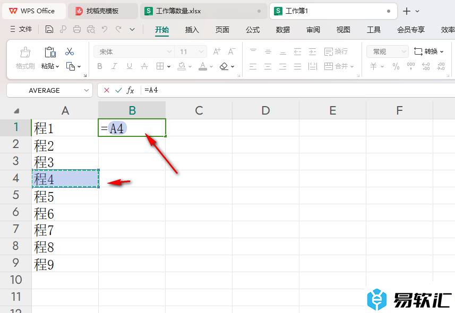Expand the Borders dropdown arrow
Viewport: 455px width, 313px height.
(169, 67)
